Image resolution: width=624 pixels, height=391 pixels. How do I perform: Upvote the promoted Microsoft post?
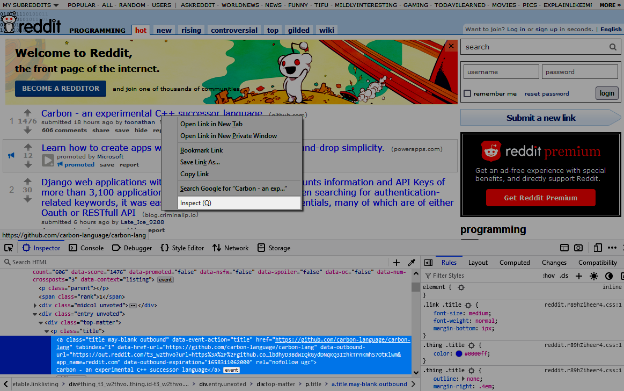[x=28, y=147]
